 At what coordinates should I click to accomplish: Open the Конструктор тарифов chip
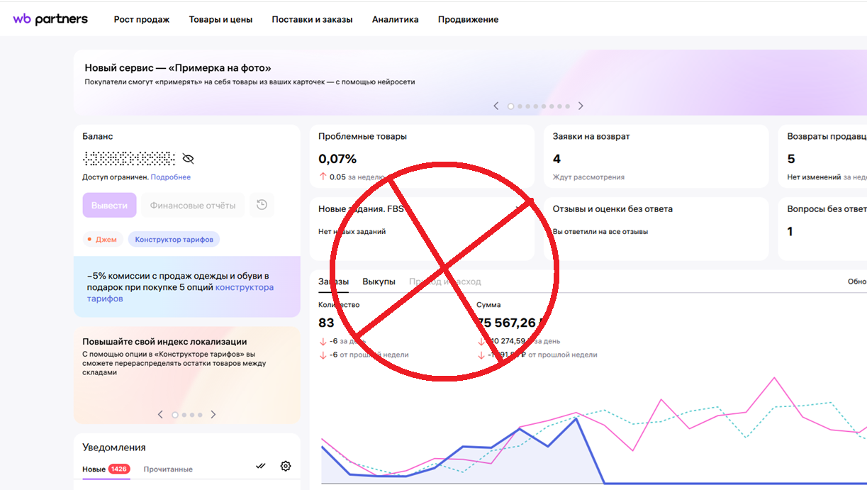tap(174, 239)
